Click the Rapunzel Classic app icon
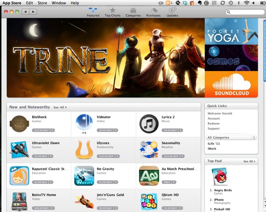Viewport: 266px width, 212px height. [19, 176]
